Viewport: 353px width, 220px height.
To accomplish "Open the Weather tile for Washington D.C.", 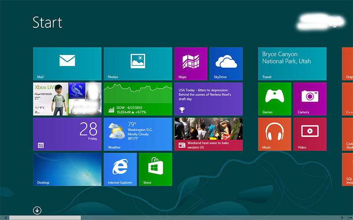I will click(138, 134).
